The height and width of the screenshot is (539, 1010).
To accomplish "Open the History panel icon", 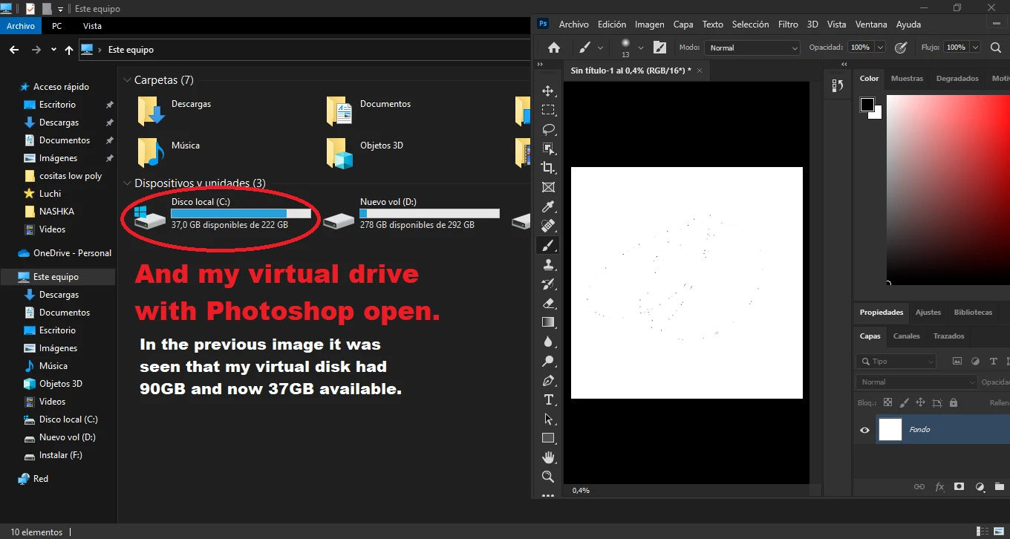I will click(x=838, y=85).
